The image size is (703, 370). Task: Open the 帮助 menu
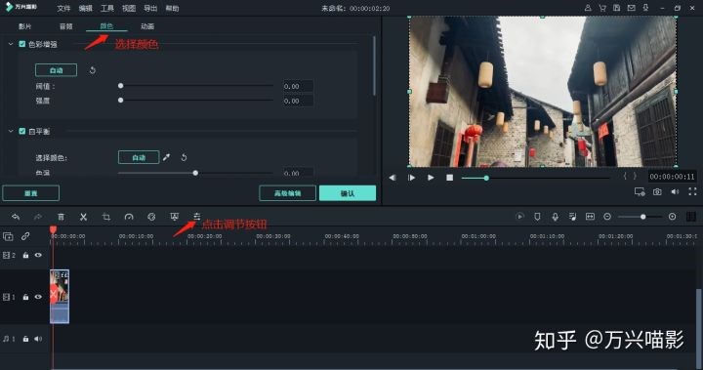[x=172, y=8]
